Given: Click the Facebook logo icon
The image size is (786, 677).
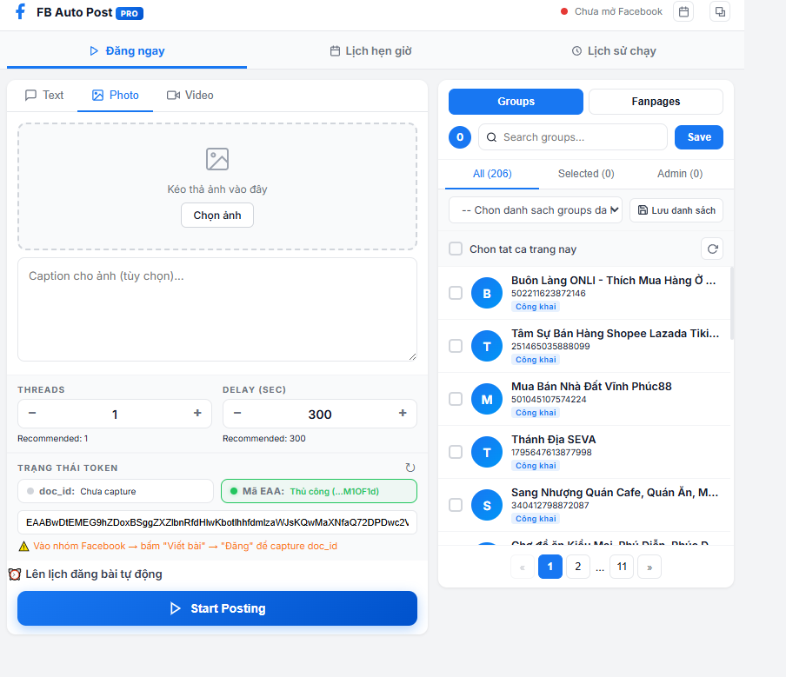Looking at the screenshot, I should [x=20, y=11].
